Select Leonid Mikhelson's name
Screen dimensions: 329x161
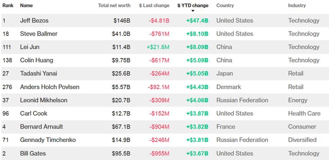coord(44,100)
